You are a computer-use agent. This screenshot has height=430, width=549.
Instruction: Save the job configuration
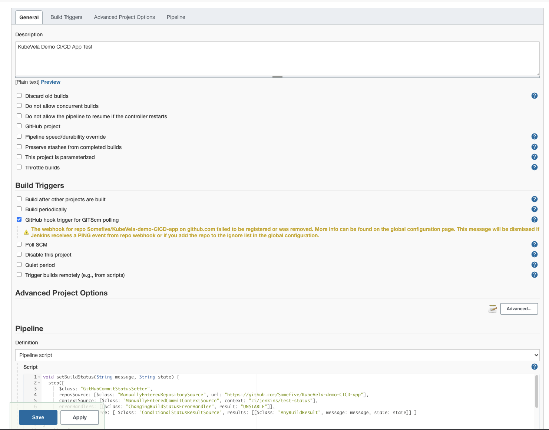(x=38, y=417)
